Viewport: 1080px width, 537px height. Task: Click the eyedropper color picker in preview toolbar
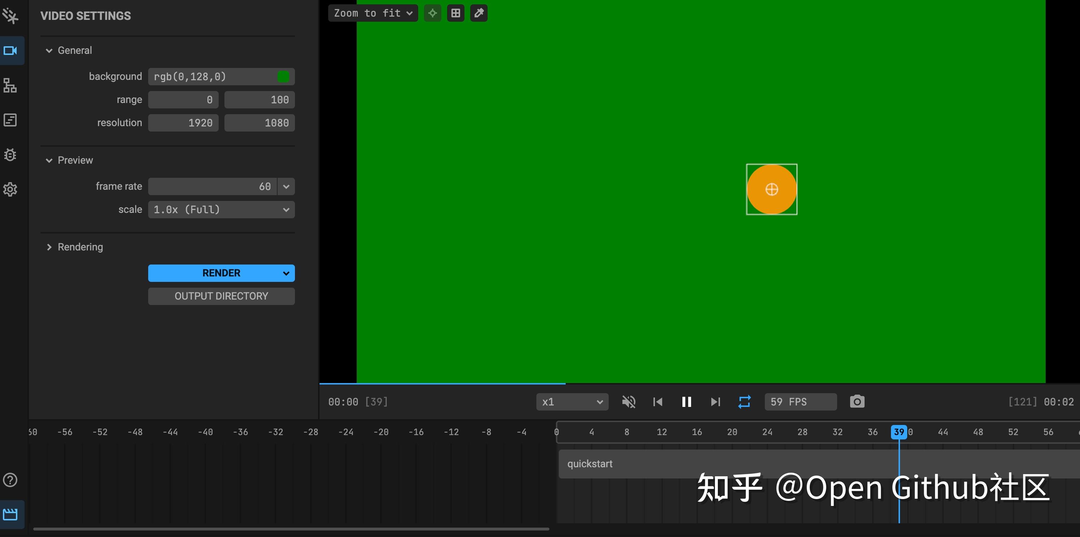(478, 13)
